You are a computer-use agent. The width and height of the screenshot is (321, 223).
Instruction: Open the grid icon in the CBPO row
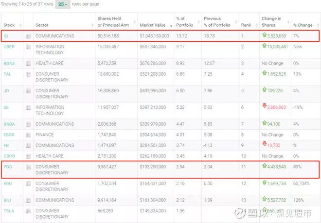(x=28, y=156)
